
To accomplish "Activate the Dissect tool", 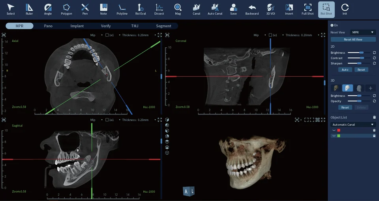I will (159, 10).
